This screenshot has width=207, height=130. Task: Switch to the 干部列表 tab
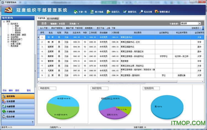[x=41, y=18]
